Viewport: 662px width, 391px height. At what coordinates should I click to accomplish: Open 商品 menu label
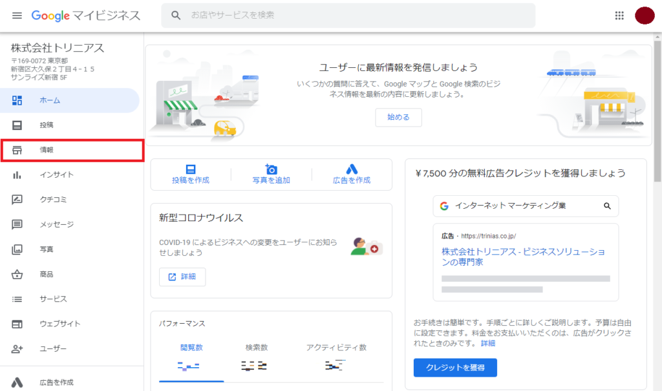coord(47,274)
